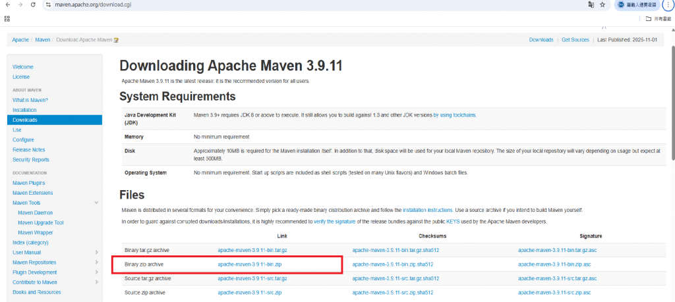Image resolution: width=675 pixels, height=302 pixels.
Task: Download apache-maven-3.9.11-src.tar.gz
Action: [x=252, y=278]
